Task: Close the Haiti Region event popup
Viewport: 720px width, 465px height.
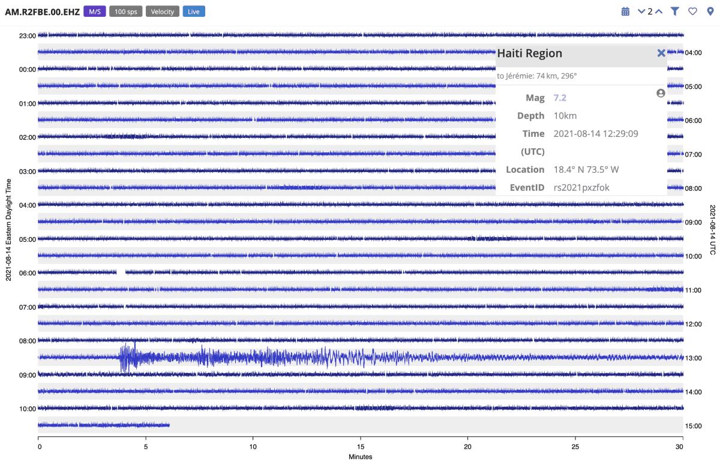Action: tap(661, 53)
